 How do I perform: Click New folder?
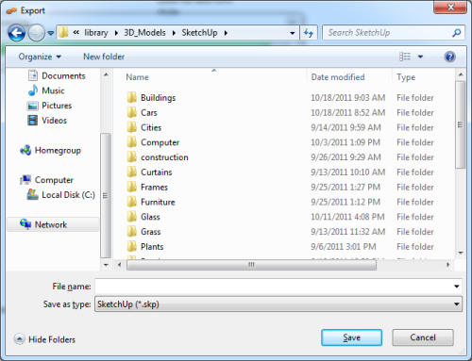pos(104,57)
